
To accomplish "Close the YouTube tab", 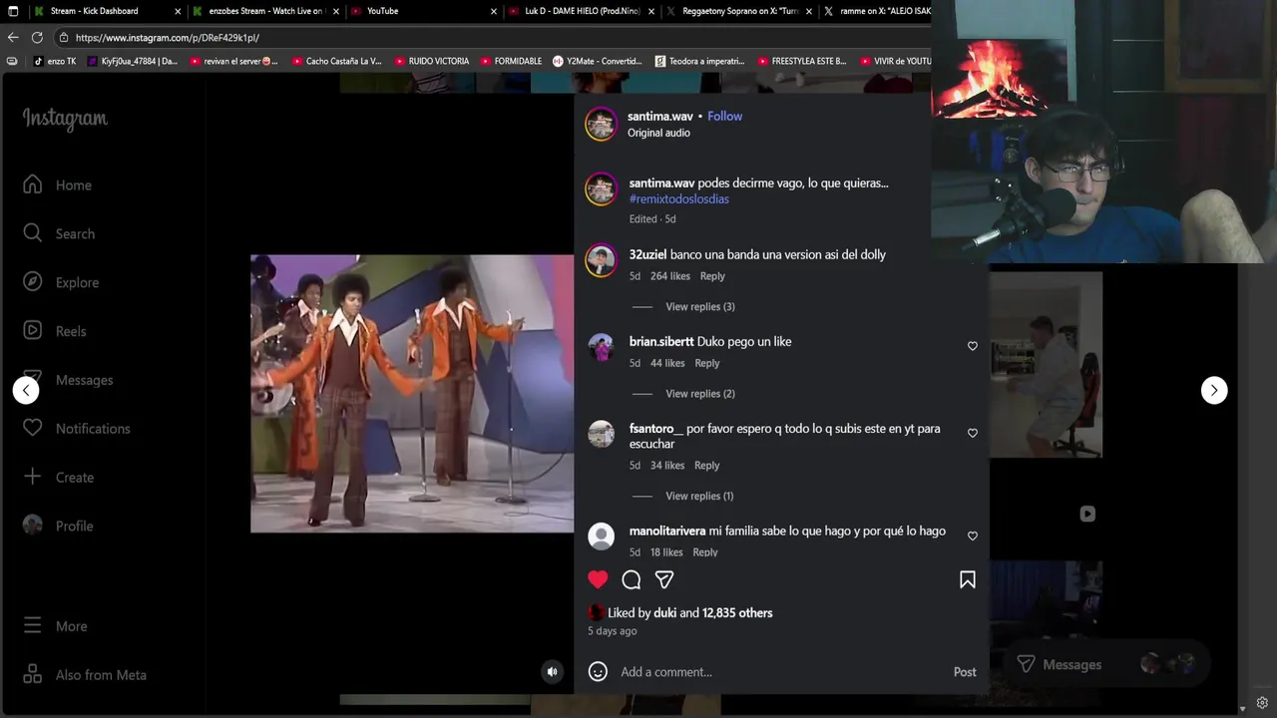I will pos(494,11).
